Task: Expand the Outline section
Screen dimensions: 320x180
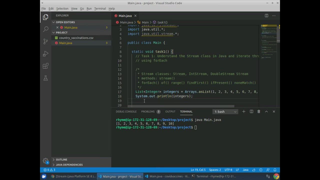Action: pos(61,159)
